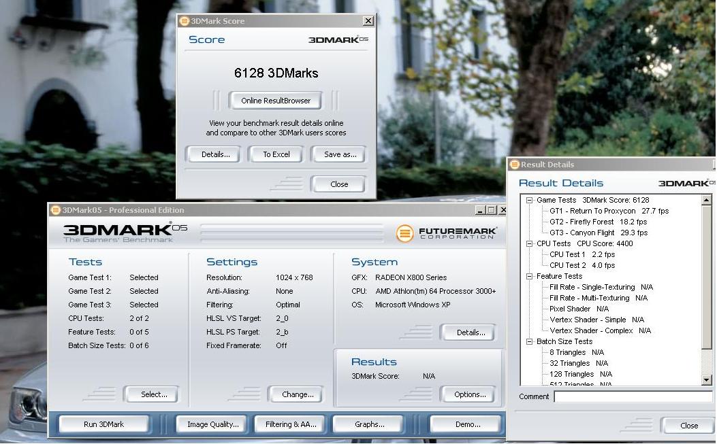Viewport: 717px width, 444px height.
Task: Click the 1024 x 768 resolution value
Action: pos(294,277)
